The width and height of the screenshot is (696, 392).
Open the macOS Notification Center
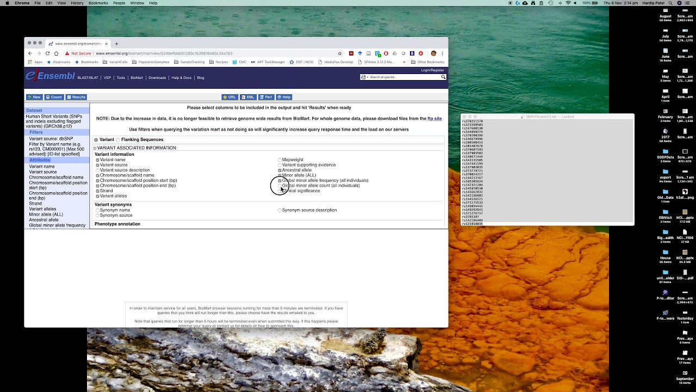pyautogui.click(x=688, y=3)
